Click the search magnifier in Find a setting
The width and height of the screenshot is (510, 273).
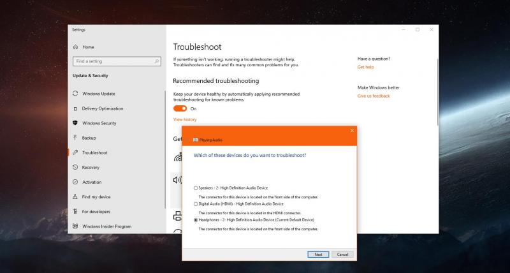pyautogui.click(x=157, y=61)
